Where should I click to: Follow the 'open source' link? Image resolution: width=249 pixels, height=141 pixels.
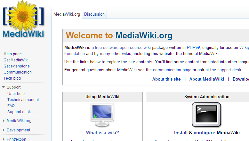coord(131,47)
